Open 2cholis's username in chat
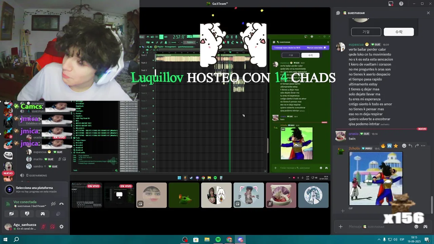This screenshot has width=434, height=244. [x=354, y=148]
